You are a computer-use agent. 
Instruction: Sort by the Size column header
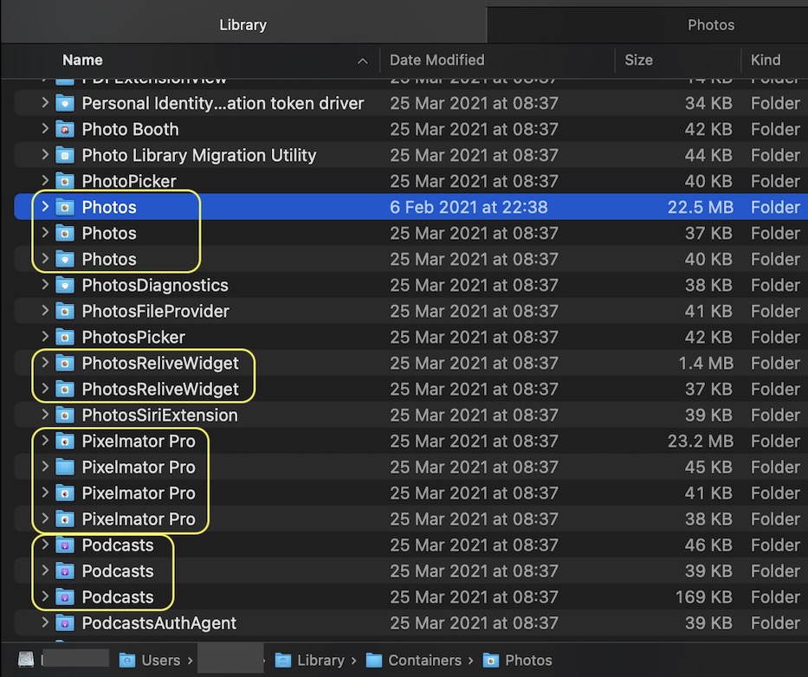click(638, 61)
